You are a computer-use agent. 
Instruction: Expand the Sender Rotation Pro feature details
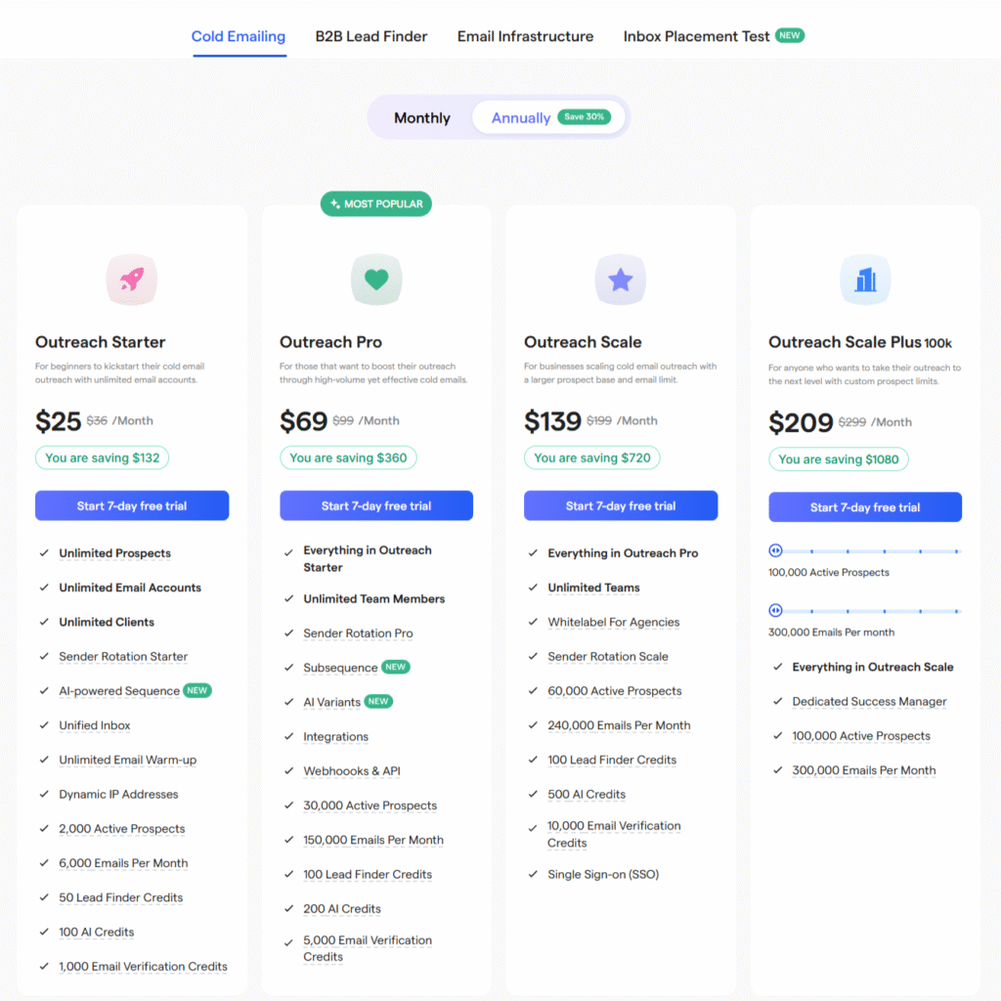click(x=358, y=632)
